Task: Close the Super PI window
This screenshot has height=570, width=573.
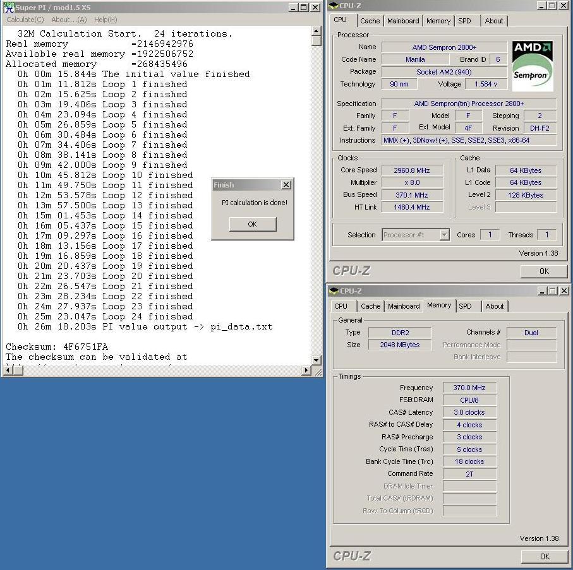Action: pos(315,8)
